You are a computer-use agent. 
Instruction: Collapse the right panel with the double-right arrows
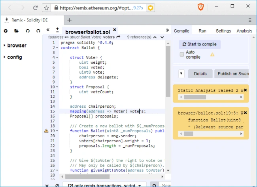tap(167, 30)
